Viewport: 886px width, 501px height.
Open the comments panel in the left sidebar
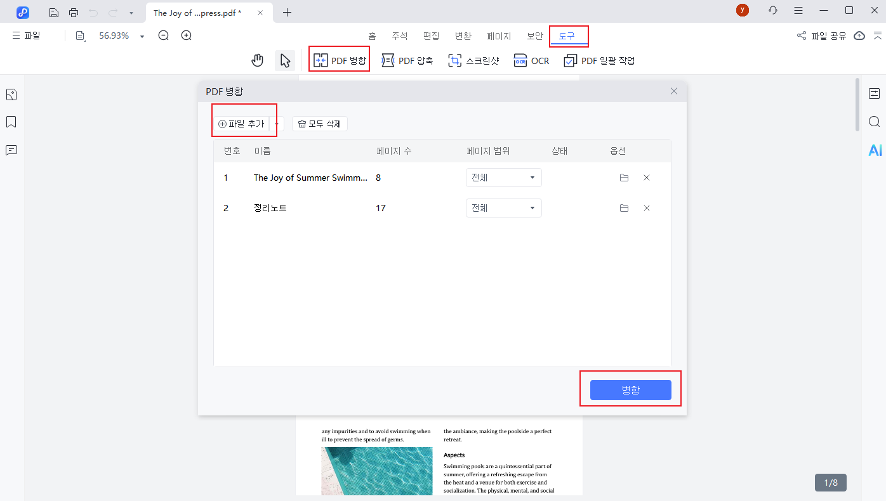pyautogui.click(x=11, y=150)
